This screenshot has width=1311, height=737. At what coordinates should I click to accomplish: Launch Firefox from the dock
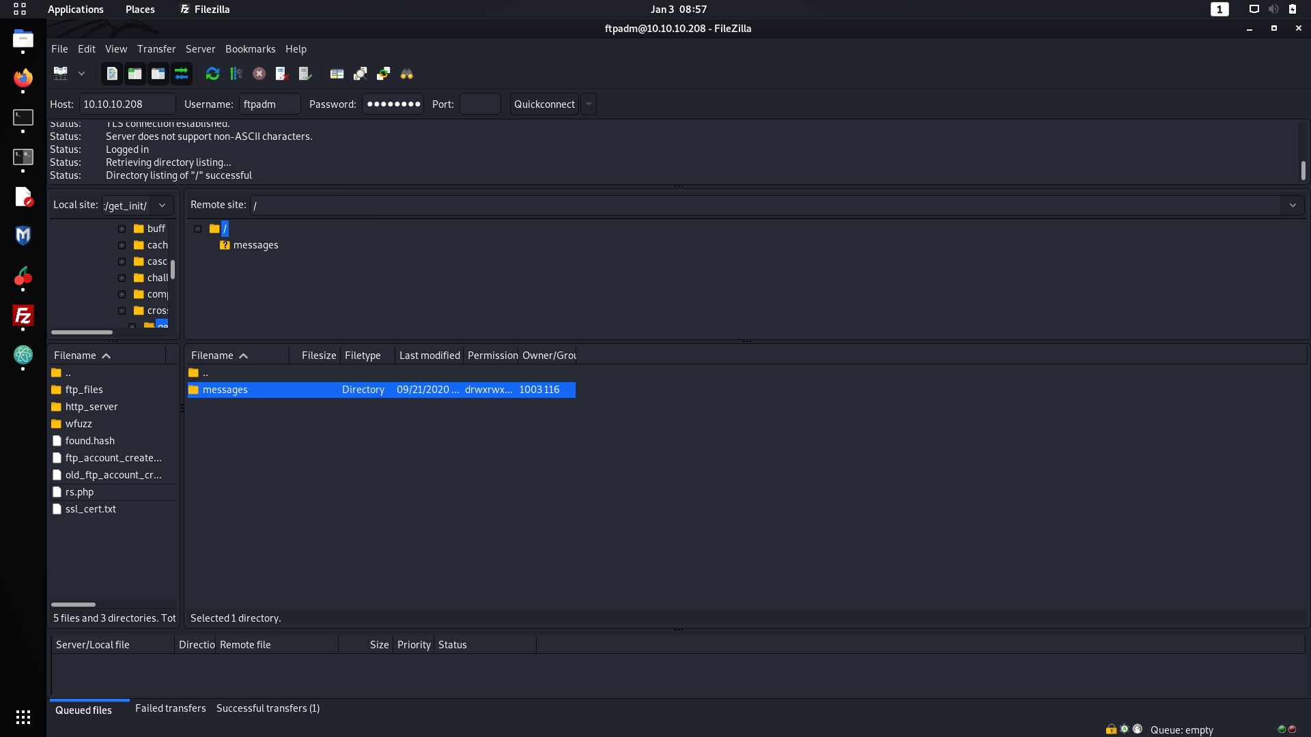click(23, 78)
